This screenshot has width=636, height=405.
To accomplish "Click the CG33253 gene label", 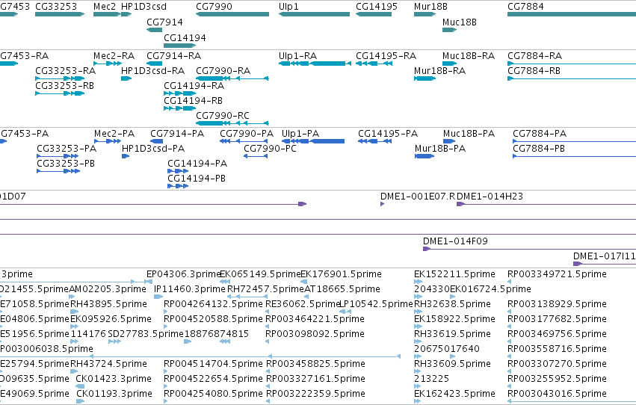I will 56,7.
